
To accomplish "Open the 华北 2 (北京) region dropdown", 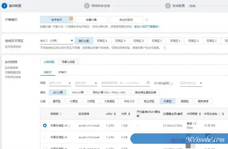I will click(x=57, y=41).
